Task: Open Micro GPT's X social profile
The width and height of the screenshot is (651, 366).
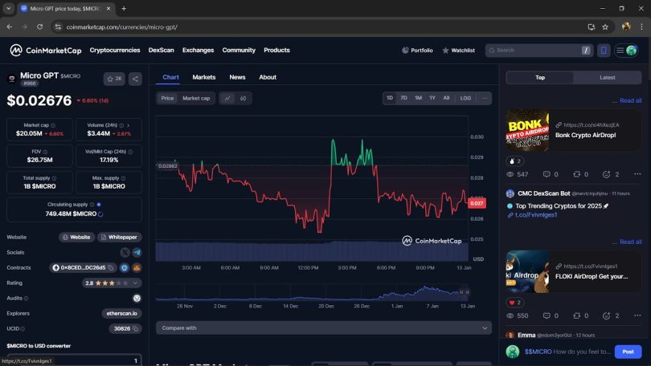Action: tap(125, 252)
